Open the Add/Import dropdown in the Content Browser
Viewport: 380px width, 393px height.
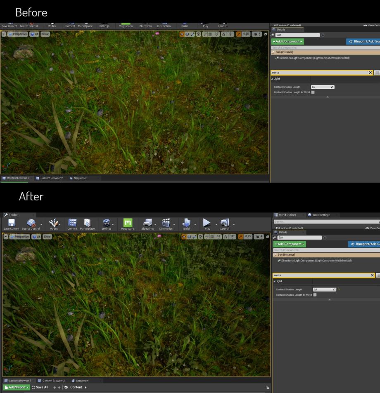pyautogui.click(x=17, y=387)
